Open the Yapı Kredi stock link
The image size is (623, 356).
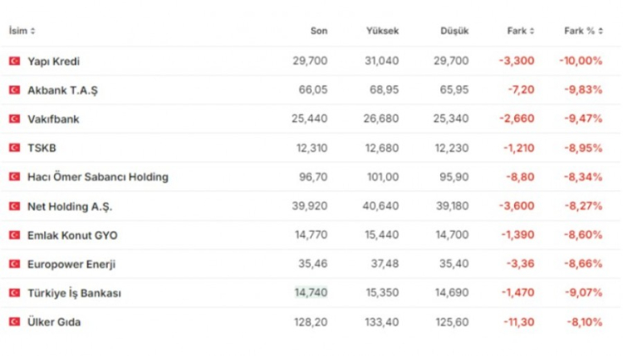(x=54, y=61)
